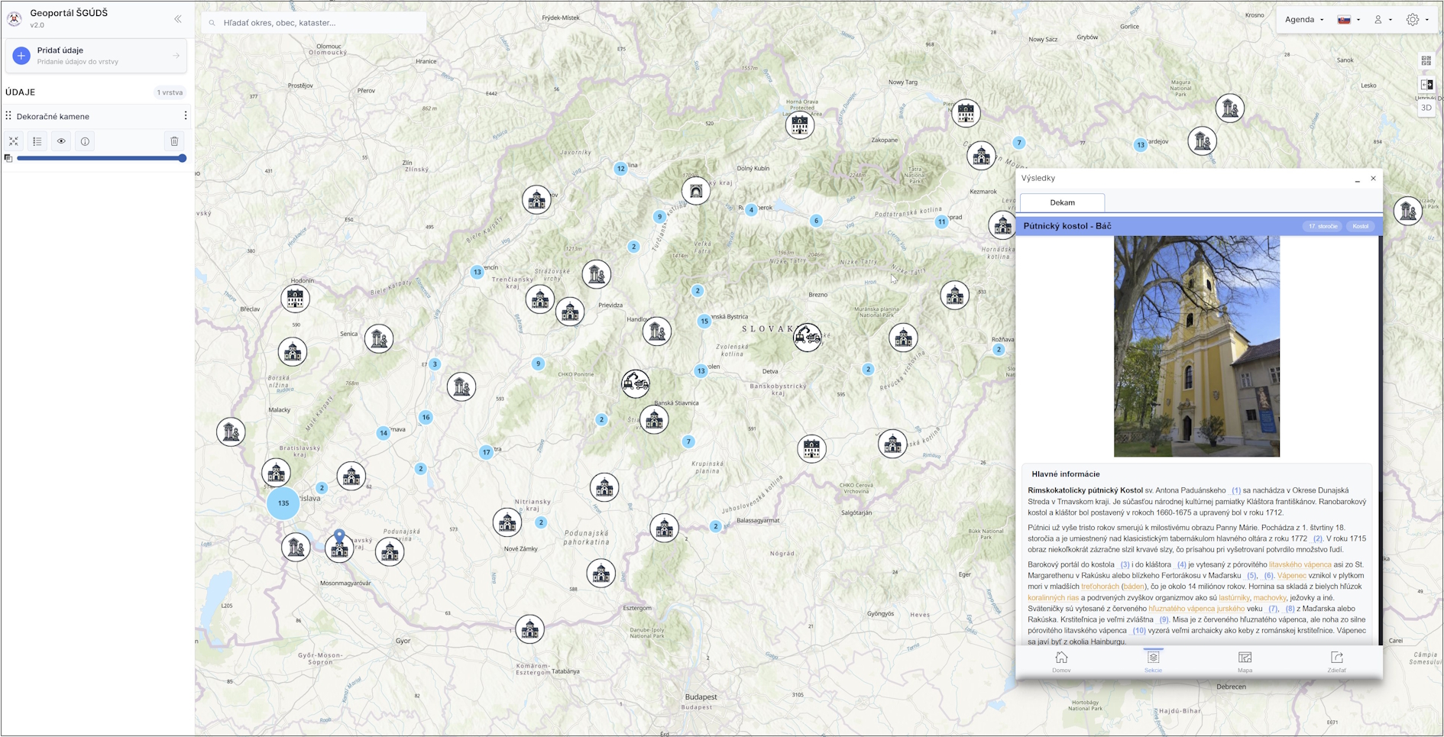This screenshot has width=1444, height=737.
Task: Open the basemap gallery icon
Action: [1426, 60]
